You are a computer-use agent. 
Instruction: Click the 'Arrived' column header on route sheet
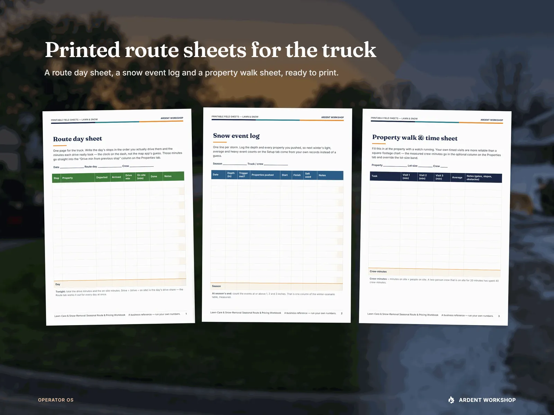(x=116, y=177)
